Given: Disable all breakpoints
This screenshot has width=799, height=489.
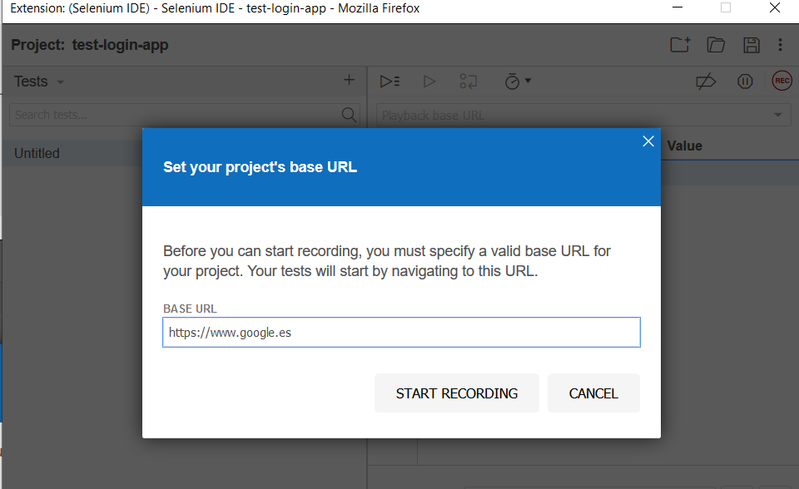Looking at the screenshot, I should pyautogui.click(x=706, y=81).
